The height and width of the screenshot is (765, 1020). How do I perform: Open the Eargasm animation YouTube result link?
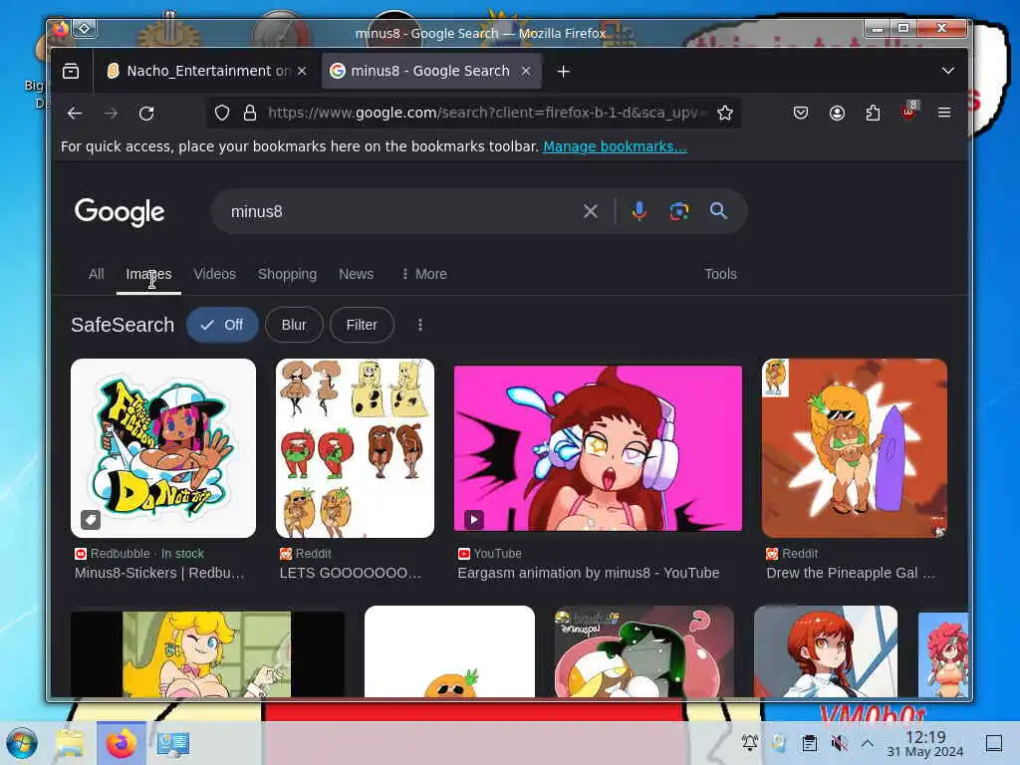589,573
